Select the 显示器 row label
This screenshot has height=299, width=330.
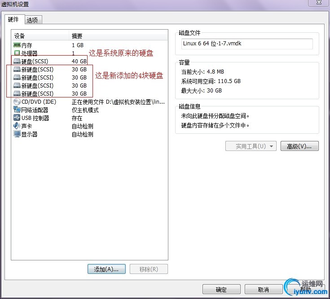pos(30,134)
